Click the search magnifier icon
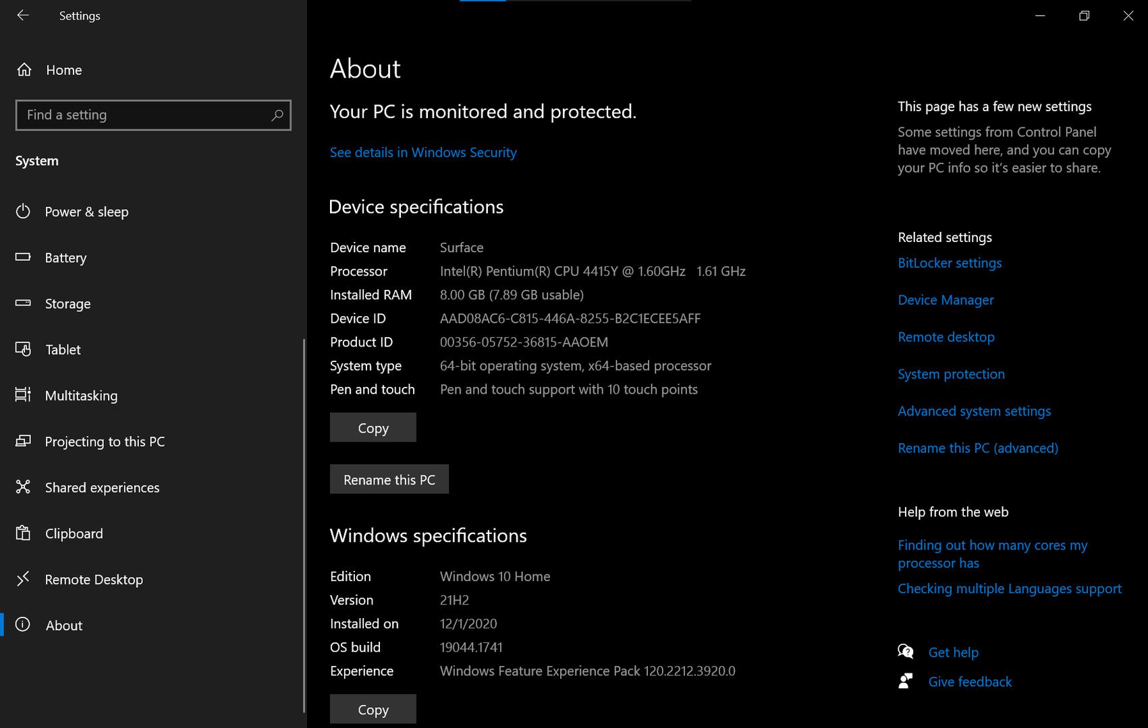 (277, 115)
